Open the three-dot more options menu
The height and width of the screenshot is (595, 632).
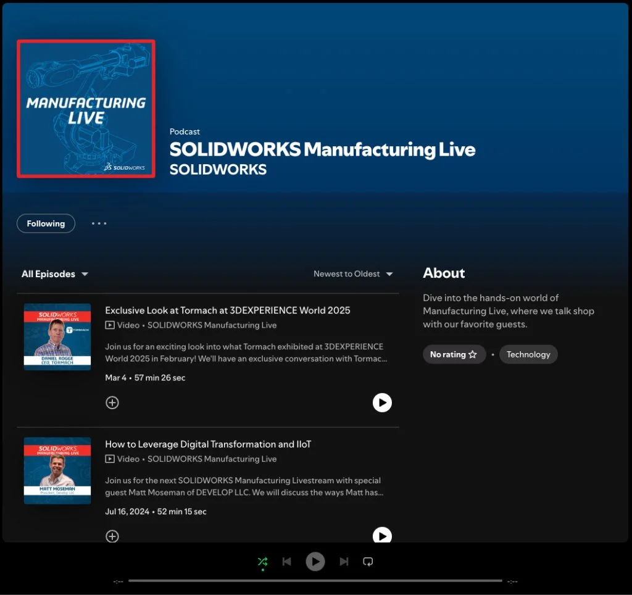click(x=99, y=223)
